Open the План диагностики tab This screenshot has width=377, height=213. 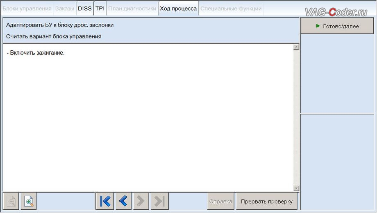pos(132,9)
